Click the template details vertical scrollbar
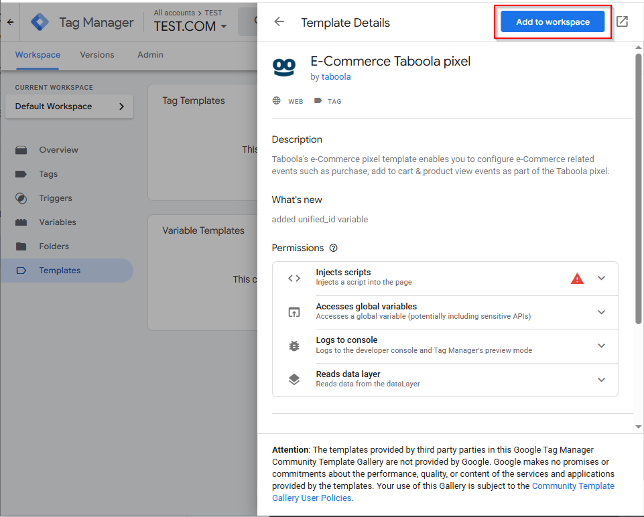The width and height of the screenshot is (644, 517). (638, 188)
